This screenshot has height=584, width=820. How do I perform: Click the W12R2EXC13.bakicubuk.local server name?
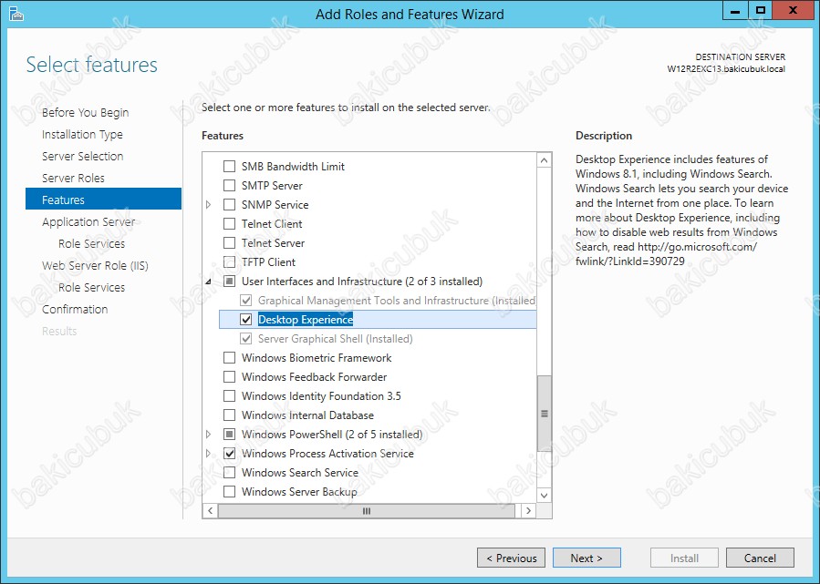click(726, 68)
